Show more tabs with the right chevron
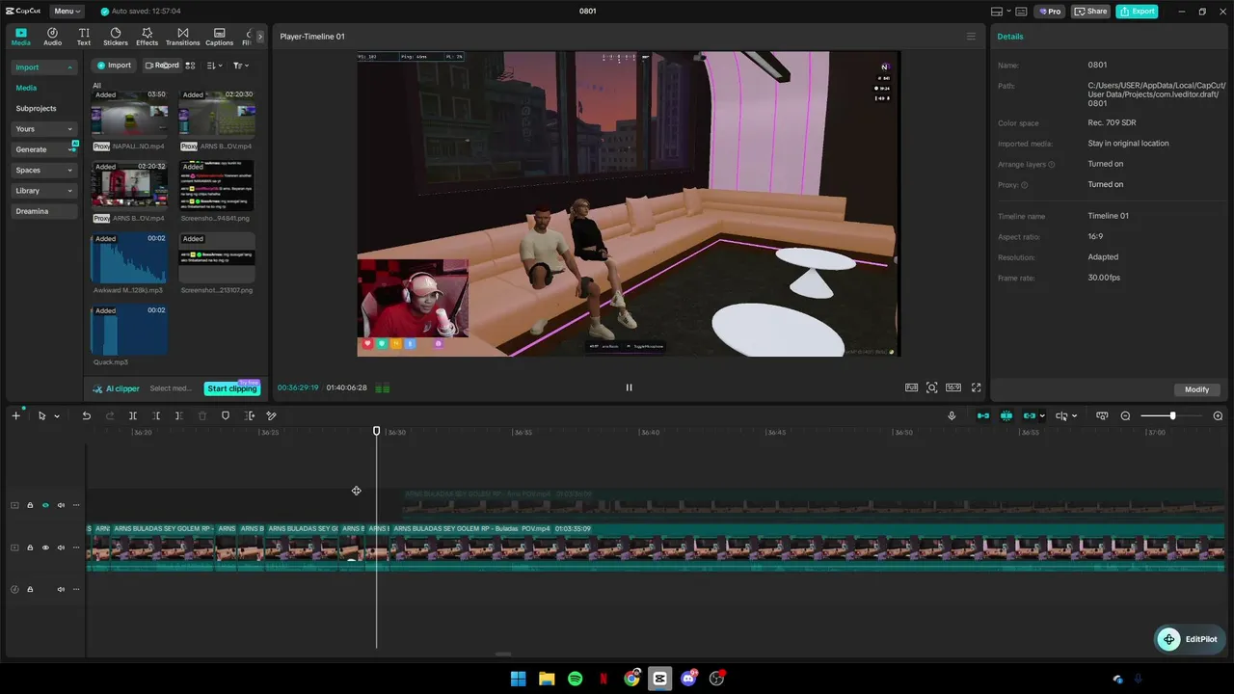 [x=259, y=37]
